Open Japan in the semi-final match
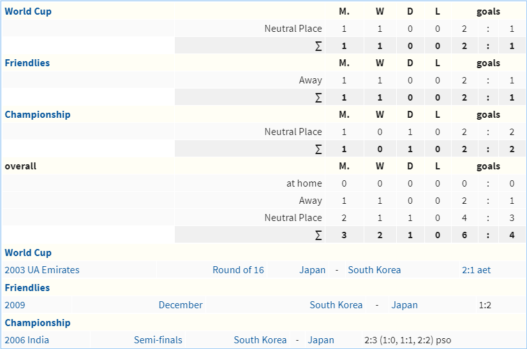 (321, 340)
